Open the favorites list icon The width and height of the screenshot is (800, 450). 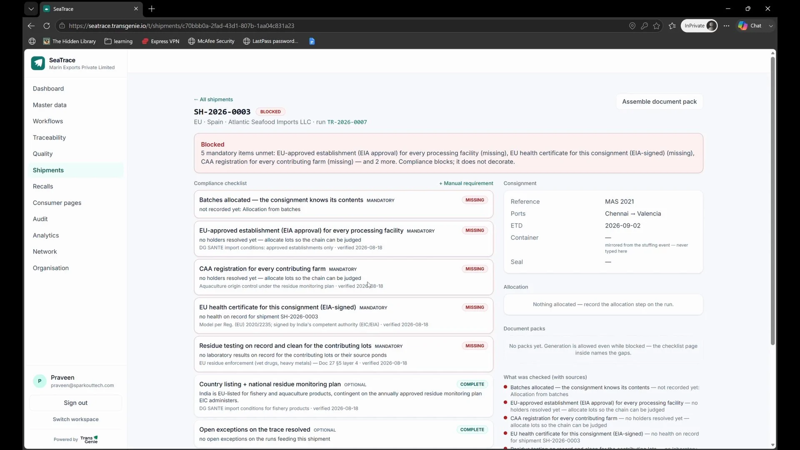[x=672, y=26]
